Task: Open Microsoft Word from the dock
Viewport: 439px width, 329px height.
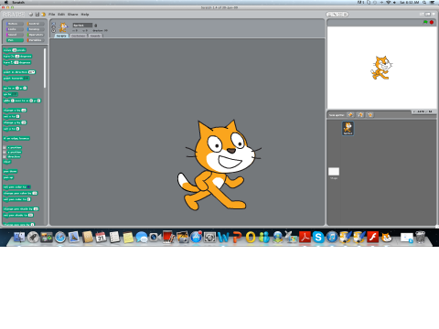Action: tap(223, 237)
